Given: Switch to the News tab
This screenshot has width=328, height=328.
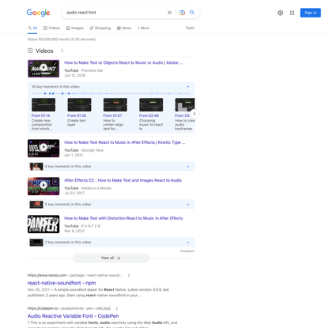Looking at the screenshot, I should [124, 28].
